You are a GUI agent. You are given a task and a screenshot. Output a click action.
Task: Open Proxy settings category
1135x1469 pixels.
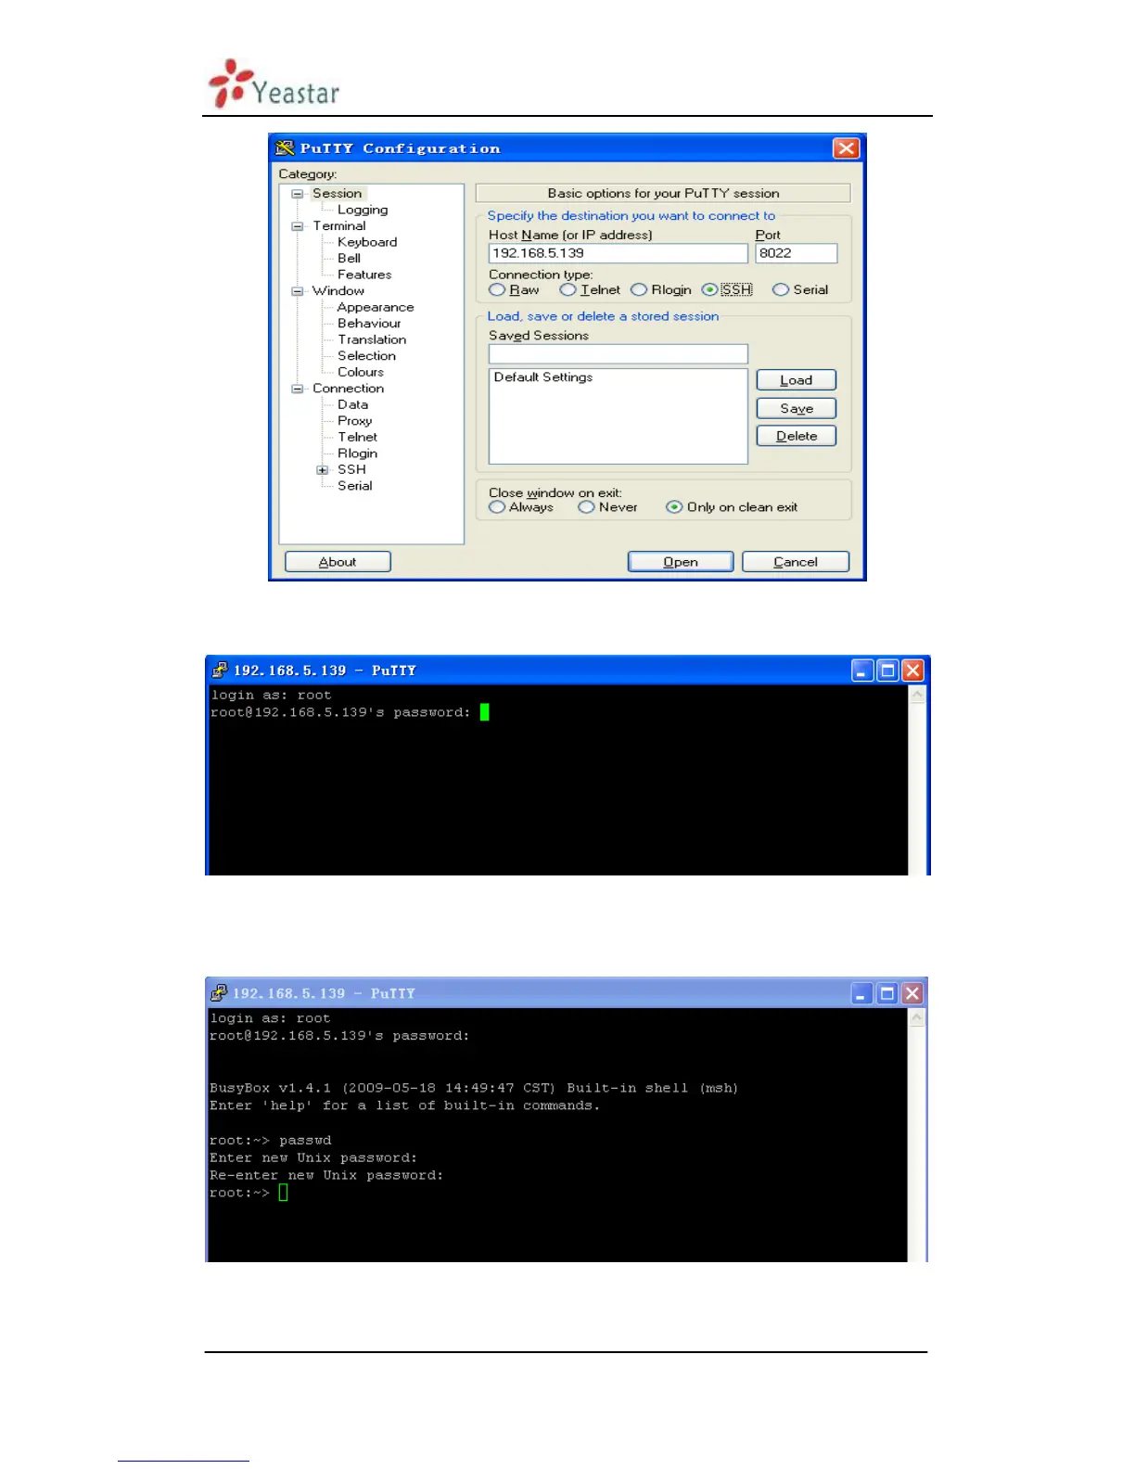click(354, 420)
